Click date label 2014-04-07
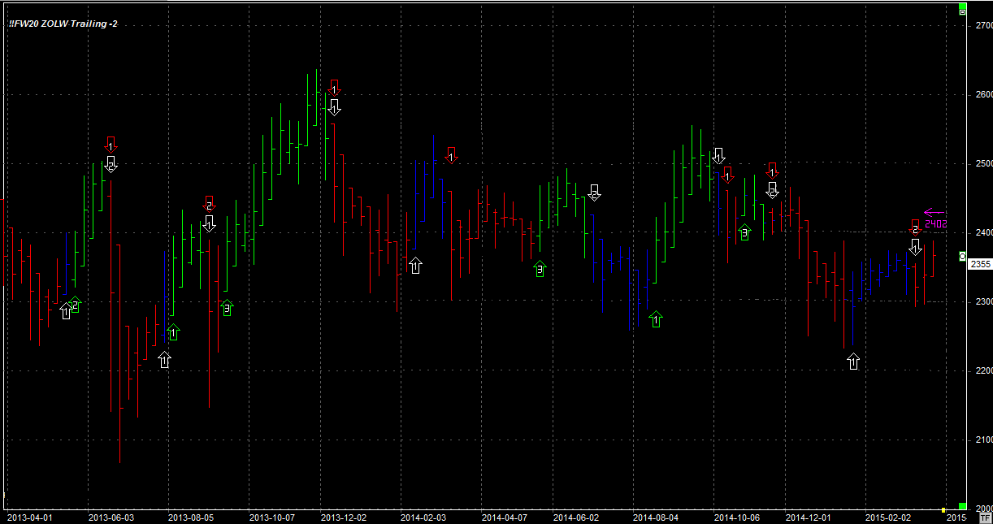This screenshot has height=524, width=993. point(504,517)
